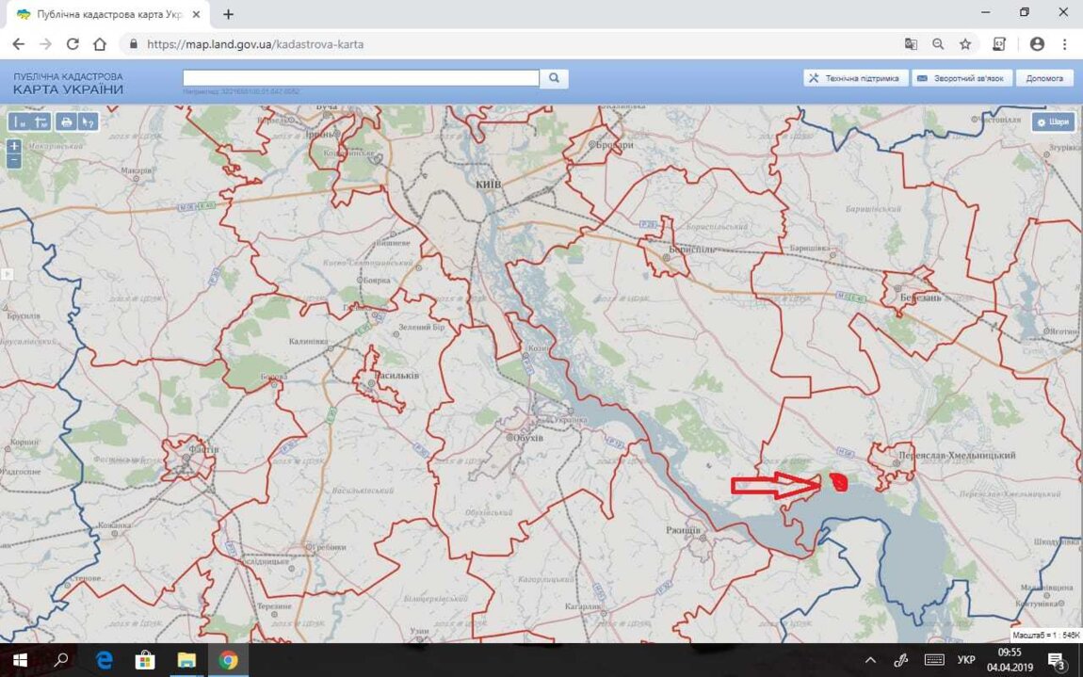Zoom in the map with plus
1083x677 pixels.
pyautogui.click(x=13, y=146)
